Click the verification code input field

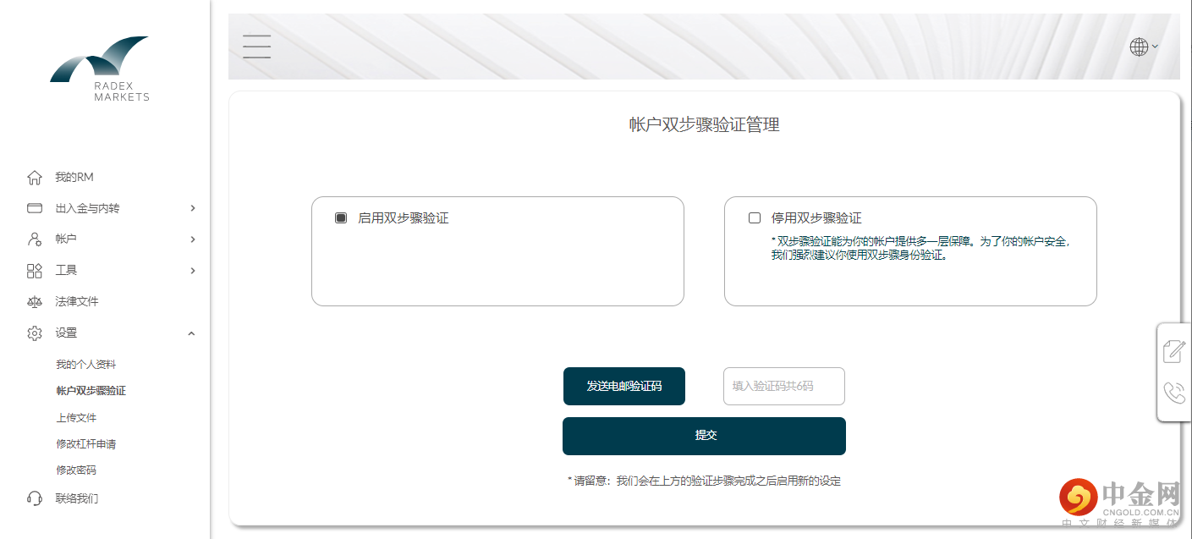tap(783, 386)
